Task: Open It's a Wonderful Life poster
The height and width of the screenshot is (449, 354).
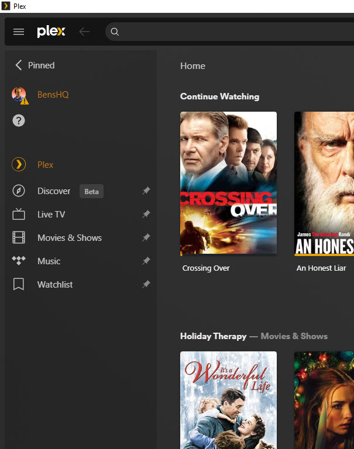Action: coord(228,400)
